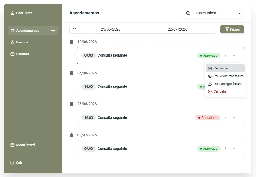Click Sair to log out
Viewport: 256px width, 177px height.
click(33, 163)
